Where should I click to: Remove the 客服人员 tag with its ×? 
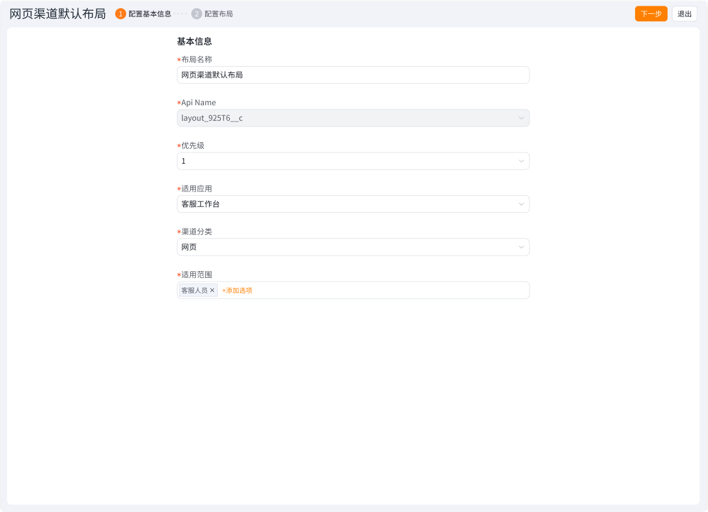coord(212,290)
